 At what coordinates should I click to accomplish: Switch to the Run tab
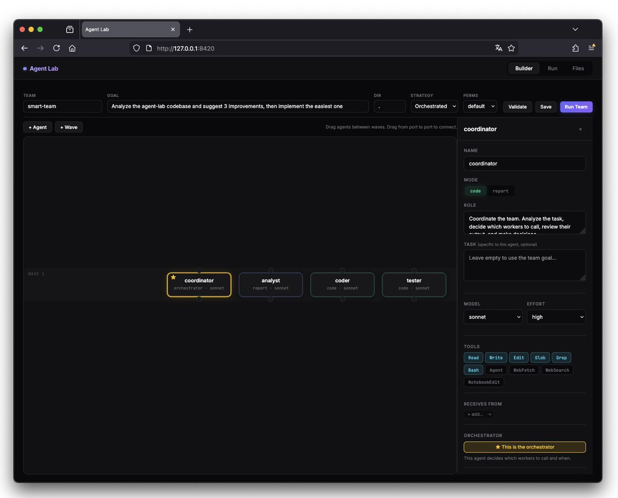pos(553,68)
